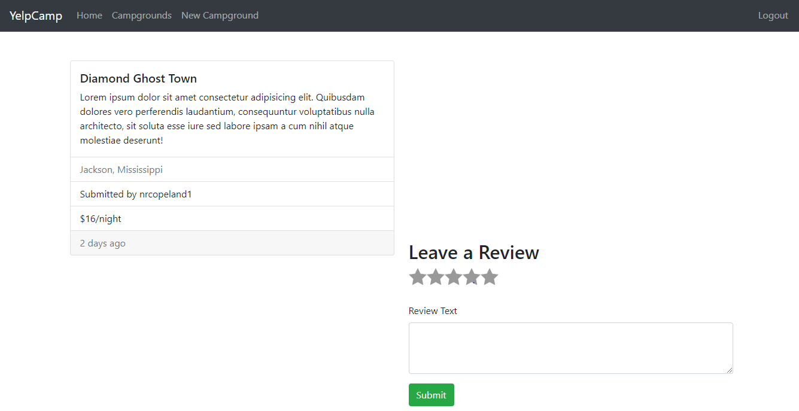
Task: Click the YelpCamp brand logo
Action: click(x=35, y=16)
